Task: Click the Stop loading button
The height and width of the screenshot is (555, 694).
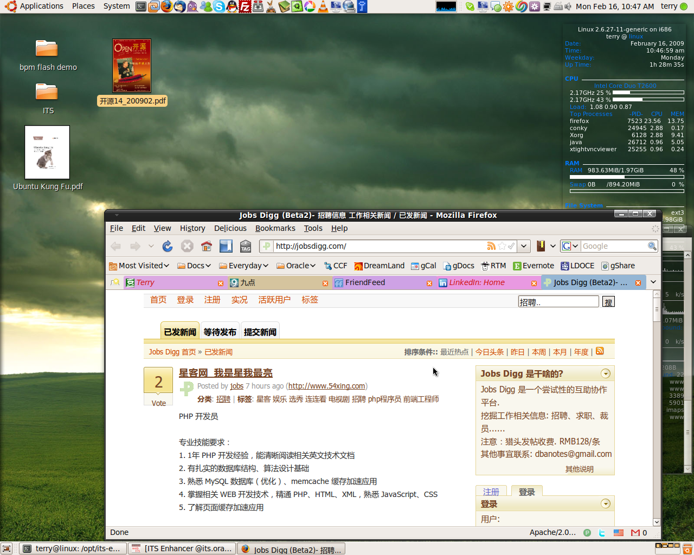Action: click(187, 246)
